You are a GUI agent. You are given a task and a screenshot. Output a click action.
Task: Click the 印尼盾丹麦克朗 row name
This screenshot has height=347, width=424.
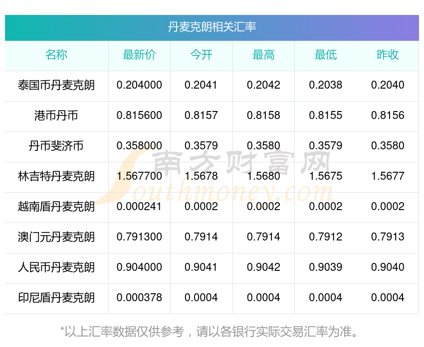coord(56,298)
